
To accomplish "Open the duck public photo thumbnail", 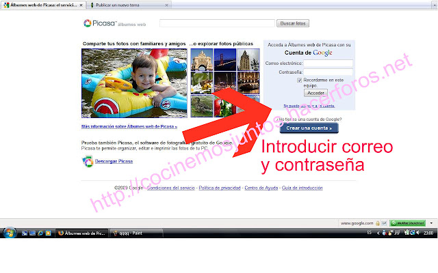I will coord(202,106).
